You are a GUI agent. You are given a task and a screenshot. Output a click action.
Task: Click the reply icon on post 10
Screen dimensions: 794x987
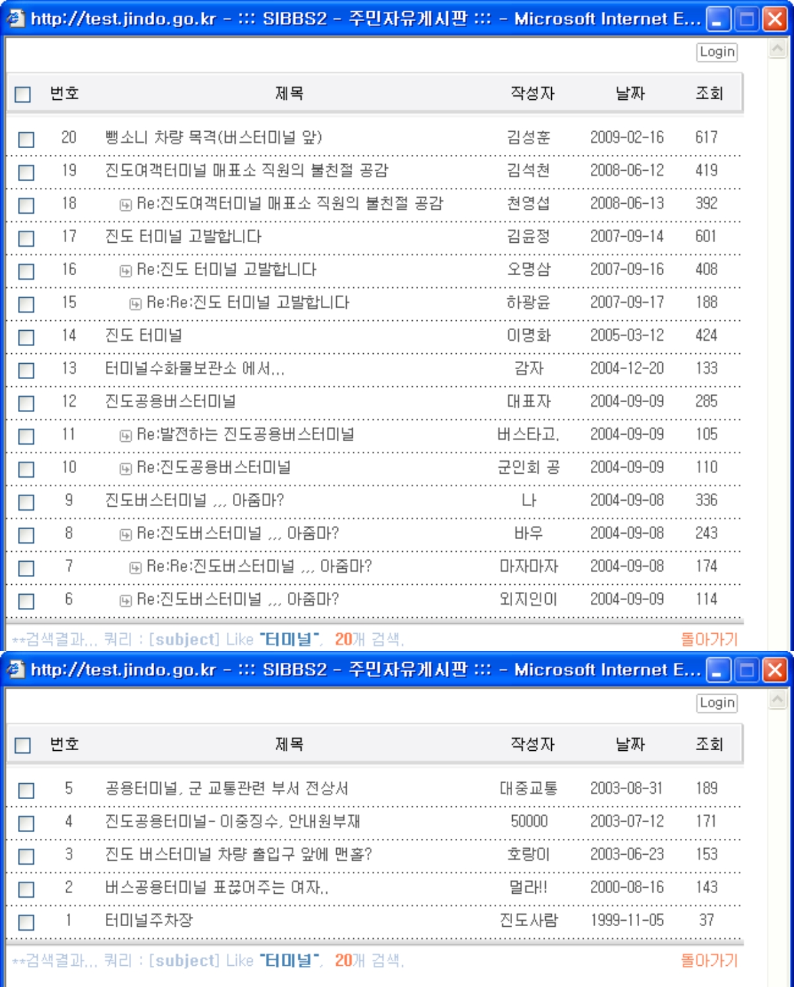tap(125, 469)
